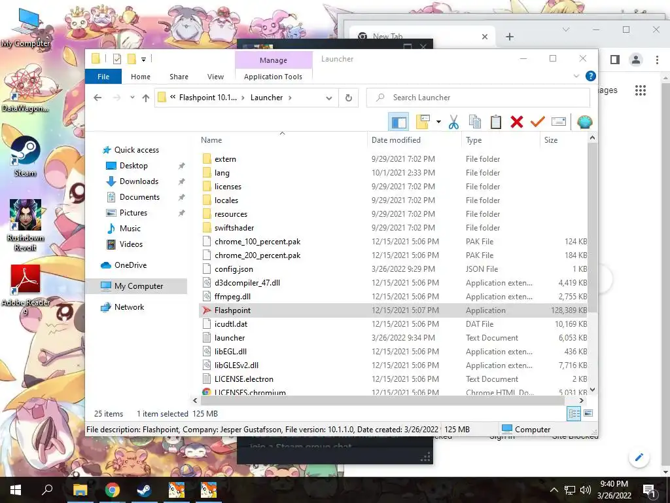Image resolution: width=670 pixels, height=503 pixels.
Task: Open Pictures in navigation pane
Action: coord(133,213)
